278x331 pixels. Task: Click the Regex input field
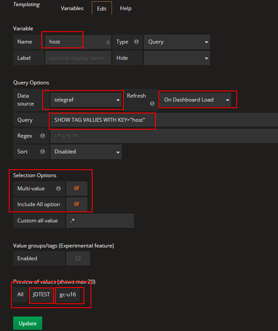coord(164,136)
